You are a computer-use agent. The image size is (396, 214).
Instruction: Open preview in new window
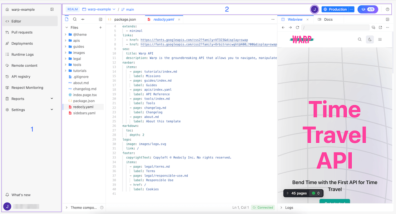pos(380,27)
